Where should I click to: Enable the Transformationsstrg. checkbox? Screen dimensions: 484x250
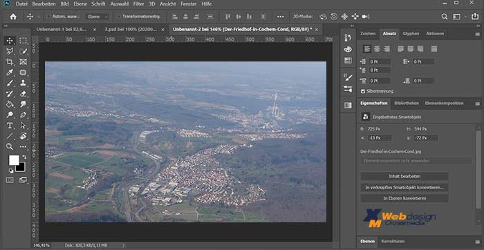point(119,17)
